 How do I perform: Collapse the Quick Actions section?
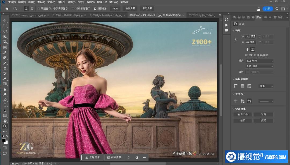233,109
